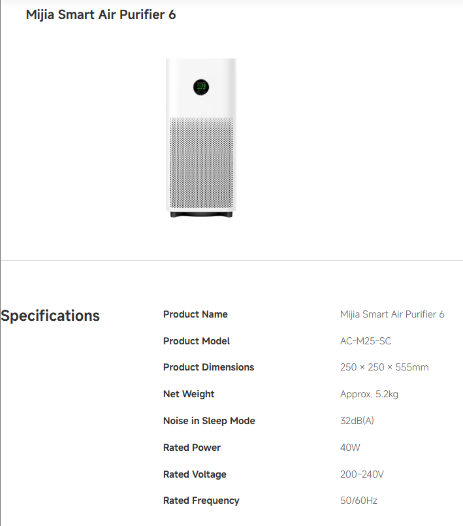Click the Specifications section heading

pyautogui.click(x=50, y=316)
